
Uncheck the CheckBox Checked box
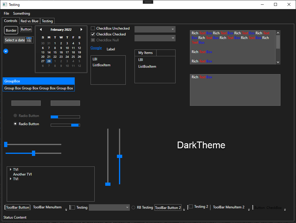click(93, 34)
